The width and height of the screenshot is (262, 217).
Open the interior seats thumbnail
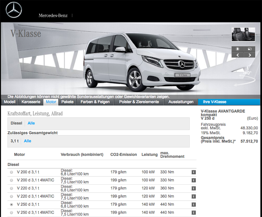243,35
